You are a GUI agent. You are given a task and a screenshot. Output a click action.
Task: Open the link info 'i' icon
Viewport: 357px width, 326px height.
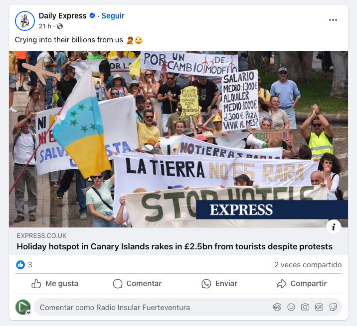[334, 227]
